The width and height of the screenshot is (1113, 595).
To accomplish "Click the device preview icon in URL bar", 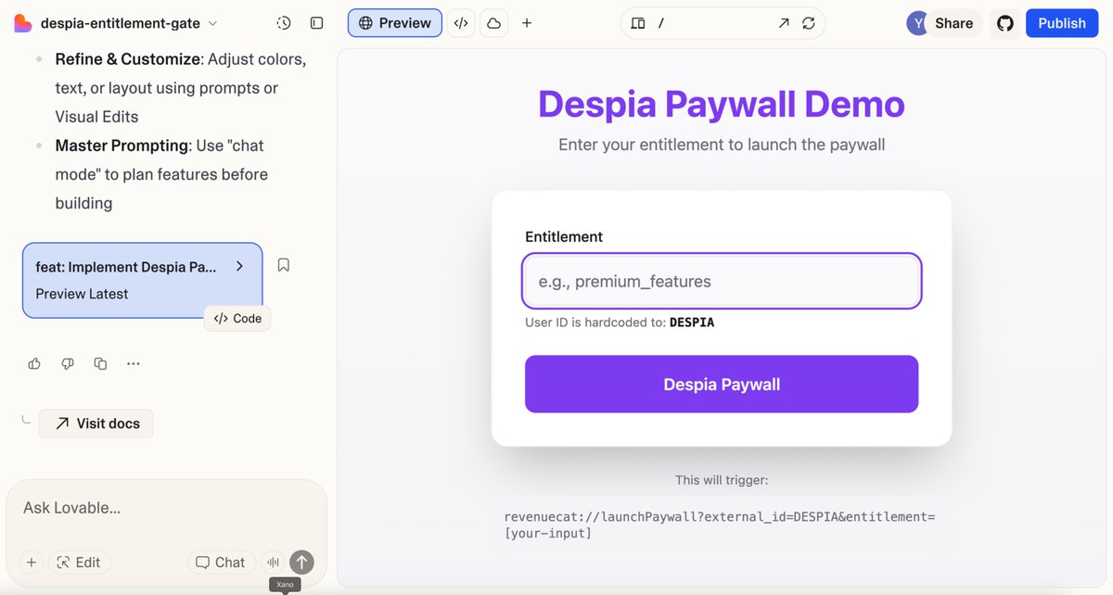I will click(x=637, y=23).
